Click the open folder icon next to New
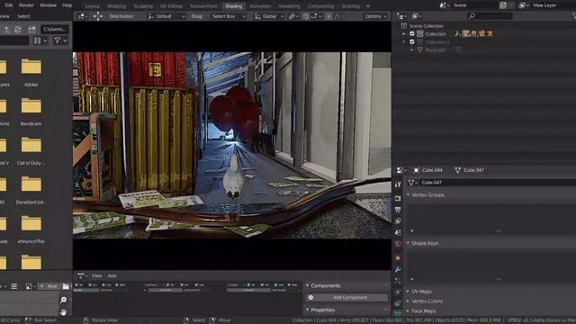The height and width of the screenshot is (324, 576). (x=66, y=286)
